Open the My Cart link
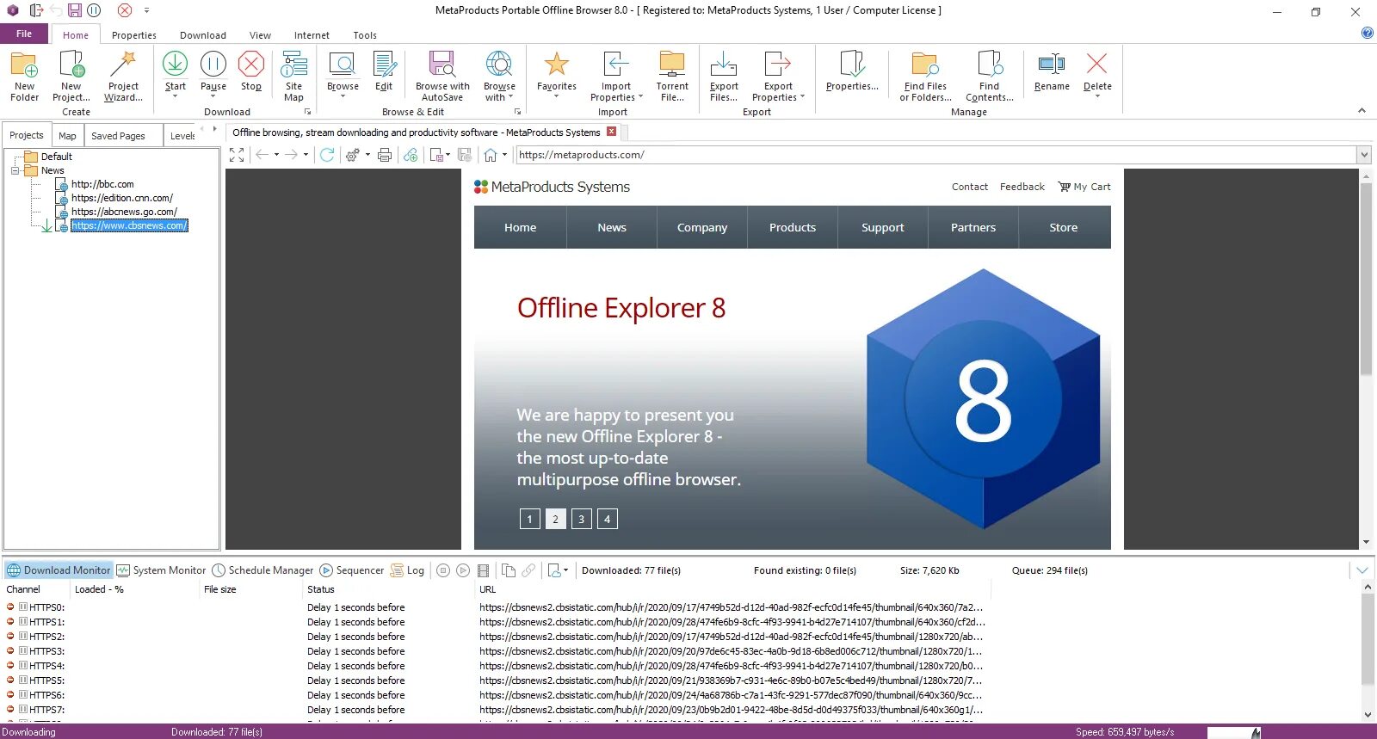1377x739 pixels. [1084, 187]
